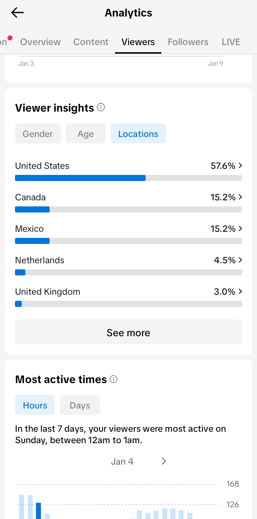This screenshot has height=519, width=257.
Task: Switch to the Overview tab
Action: [x=40, y=42]
